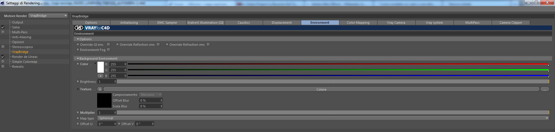Image resolution: width=555 pixels, height=132 pixels.
Task: Select the Displacement tab
Action: [282, 23]
